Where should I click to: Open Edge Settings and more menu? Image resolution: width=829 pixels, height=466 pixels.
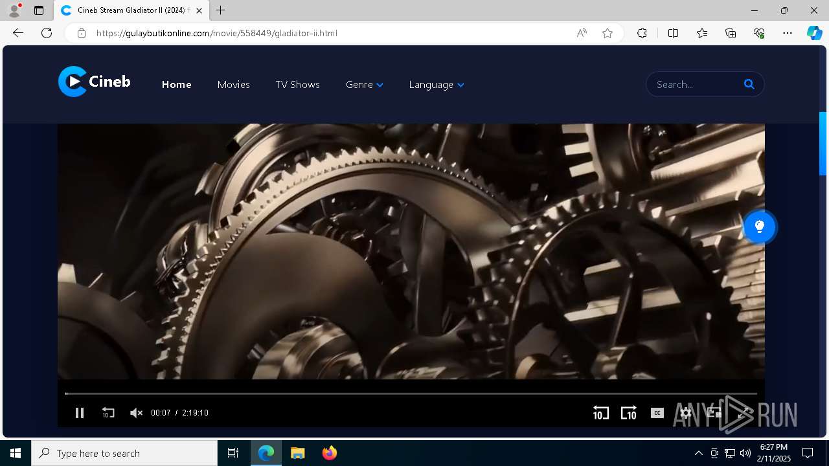(x=788, y=33)
